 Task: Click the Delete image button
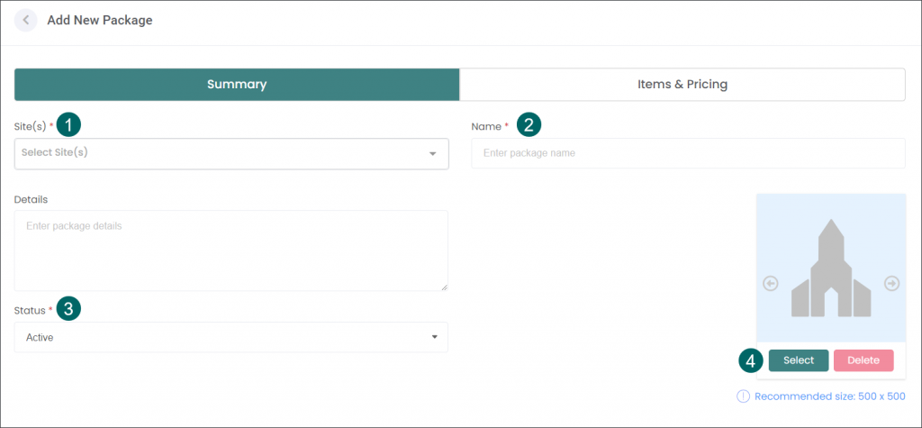(x=863, y=361)
